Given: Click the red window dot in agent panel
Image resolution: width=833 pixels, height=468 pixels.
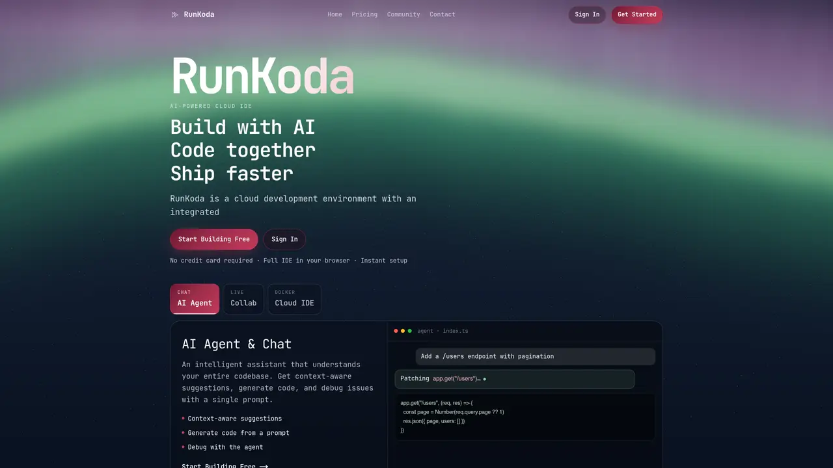Looking at the screenshot, I should click(396, 331).
